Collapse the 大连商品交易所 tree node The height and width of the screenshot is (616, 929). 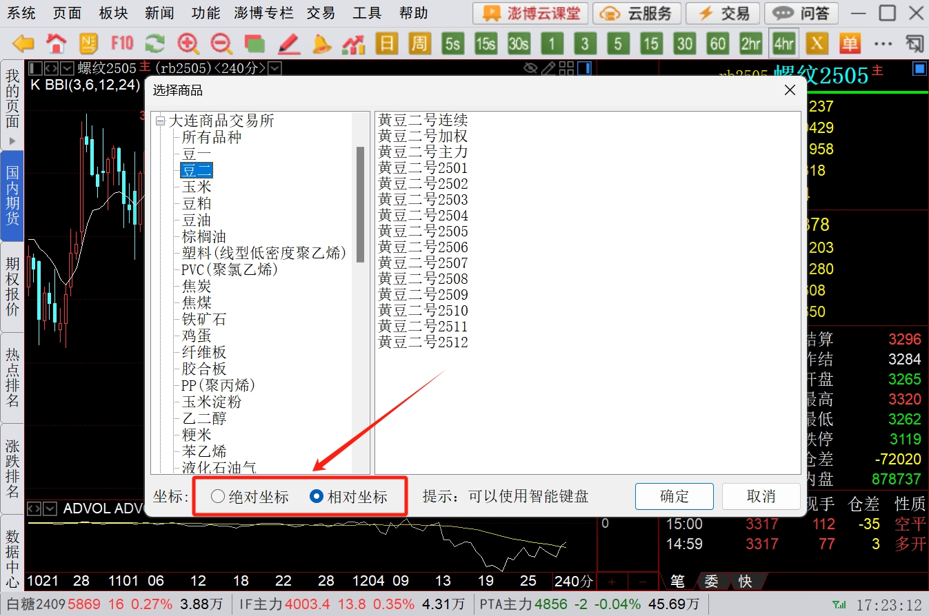coord(160,121)
